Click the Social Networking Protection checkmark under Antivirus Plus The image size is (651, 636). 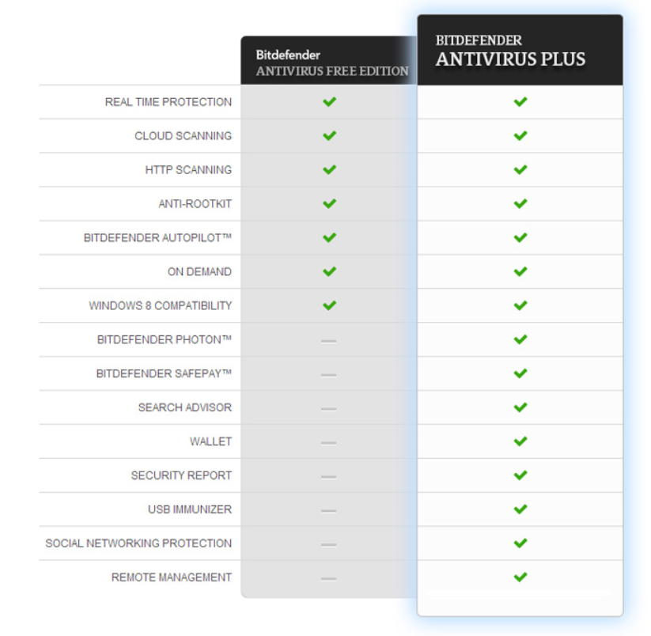pyautogui.click(x=520, y=543)
